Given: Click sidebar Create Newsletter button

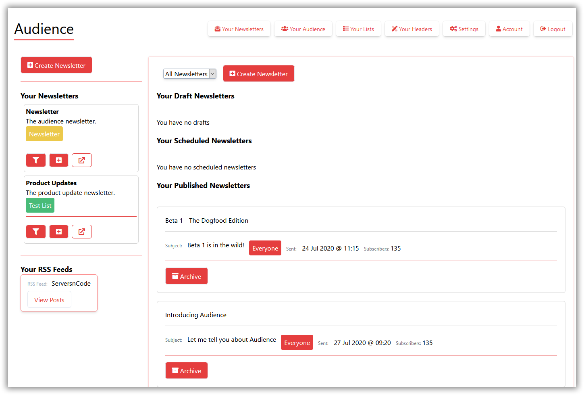Looking at the screenshot, I should (56, 65).
